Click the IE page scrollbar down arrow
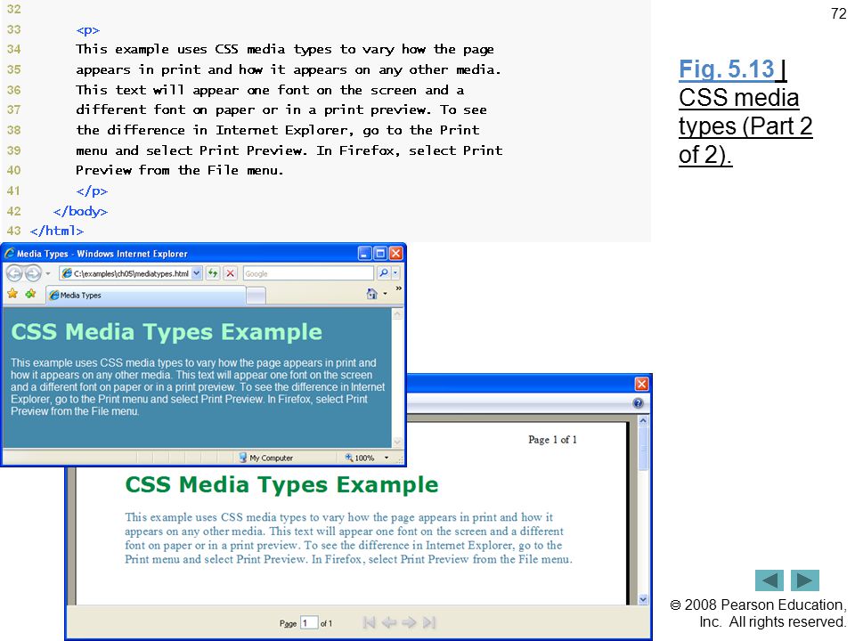This screenshot has width=855, height=641. click(x=397, y=442)
